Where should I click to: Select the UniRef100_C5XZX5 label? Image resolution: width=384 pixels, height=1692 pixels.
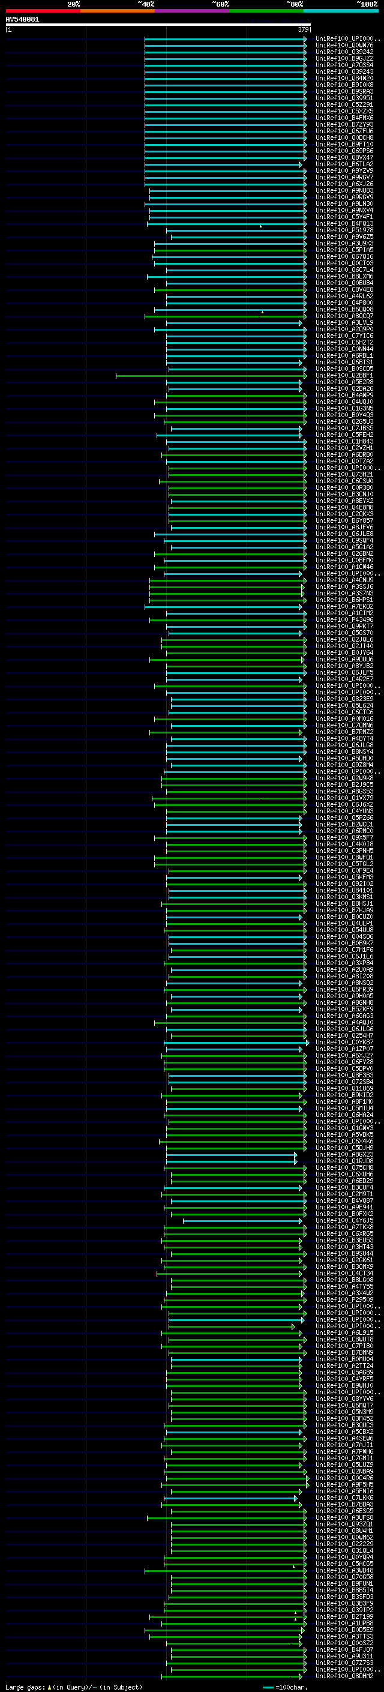pos(344,111)
